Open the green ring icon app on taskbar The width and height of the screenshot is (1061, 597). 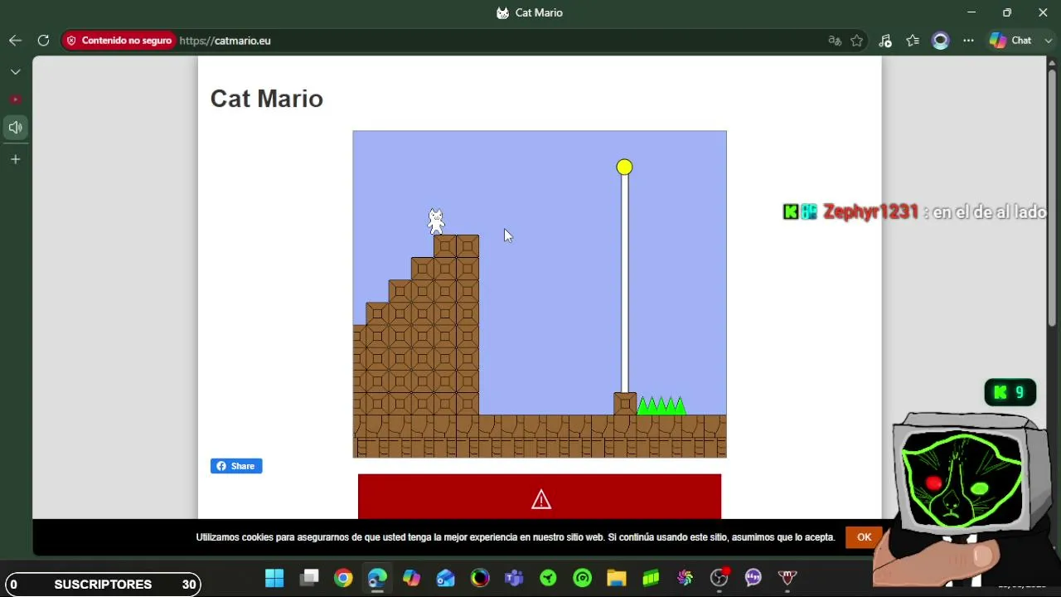(583, 578)
